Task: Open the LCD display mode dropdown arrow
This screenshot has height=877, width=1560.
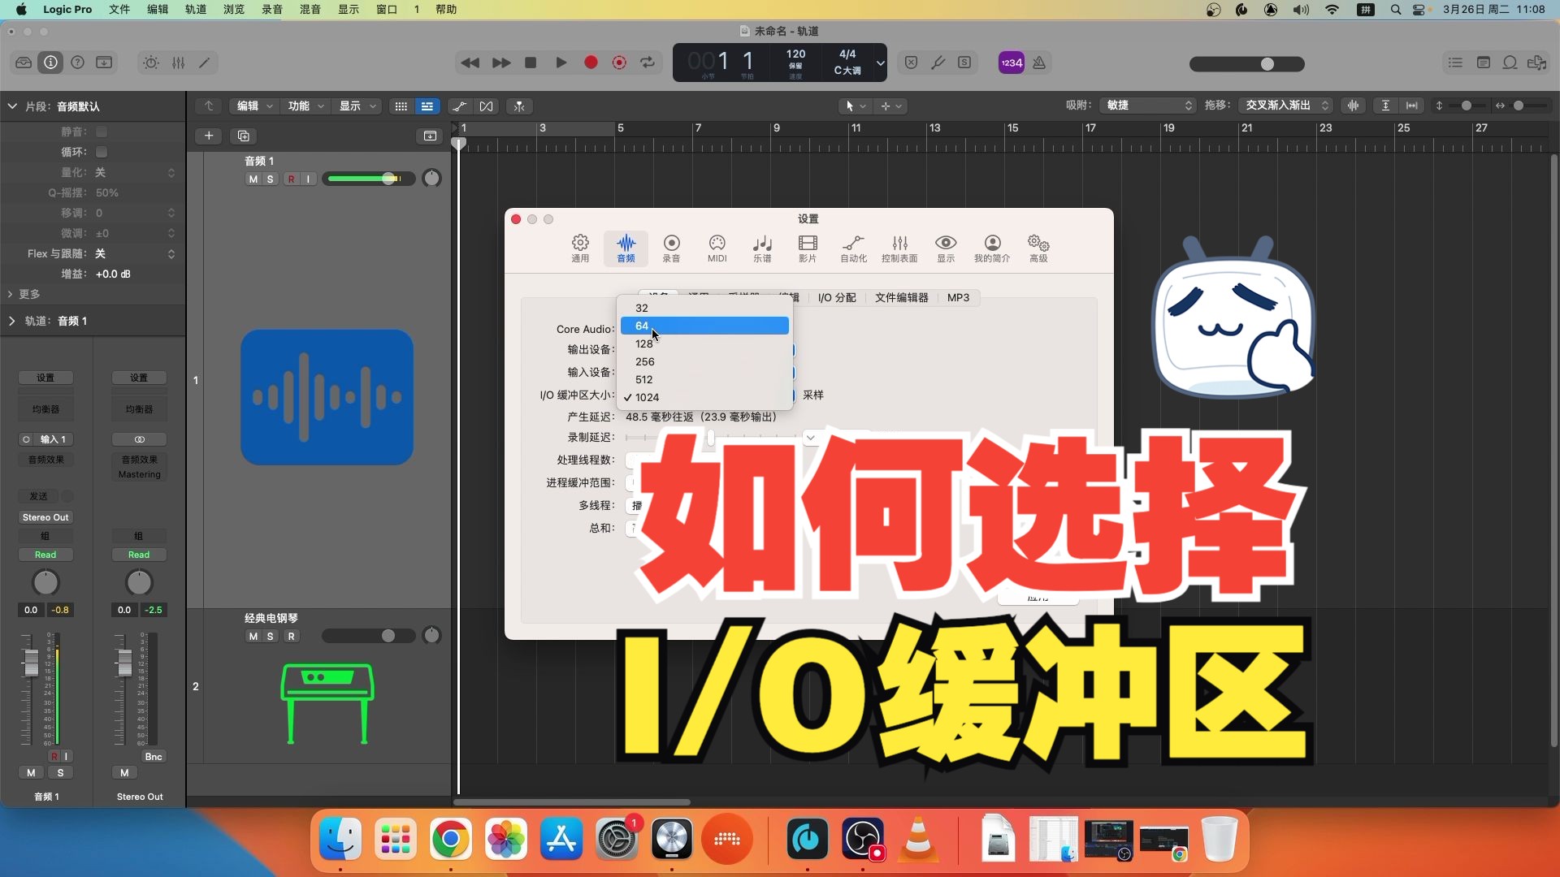Action: pyautogui.click(x=880, y=63)
